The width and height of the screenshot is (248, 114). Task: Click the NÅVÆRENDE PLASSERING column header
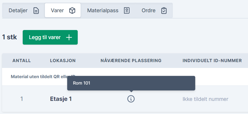point(131,60)
